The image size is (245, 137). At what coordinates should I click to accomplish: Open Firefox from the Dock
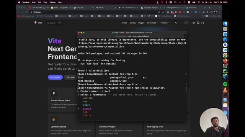click(225, 61)
